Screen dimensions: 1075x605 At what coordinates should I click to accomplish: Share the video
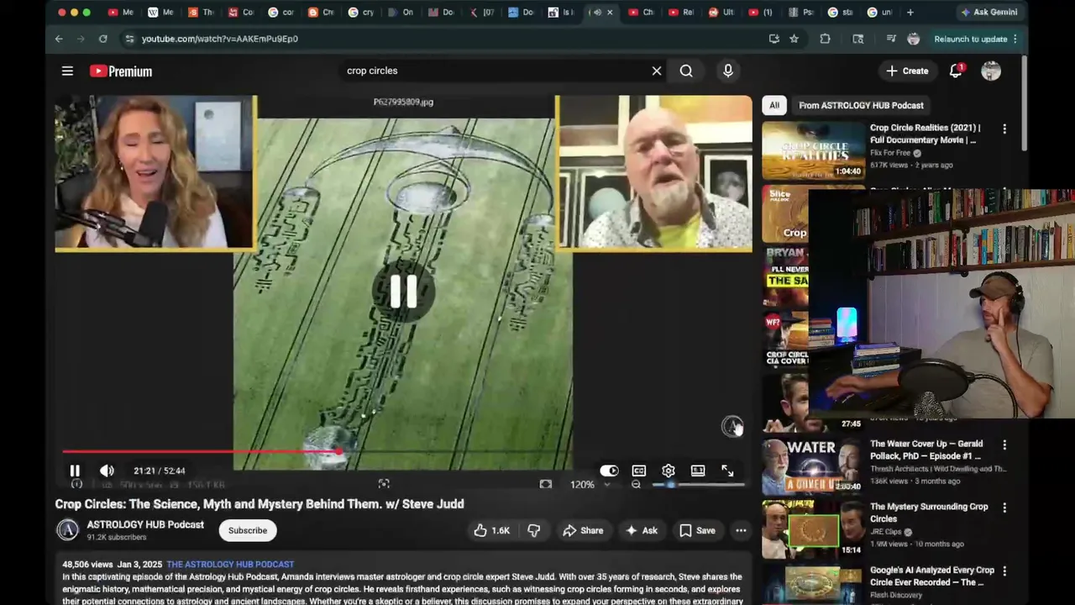pos(583,530)
